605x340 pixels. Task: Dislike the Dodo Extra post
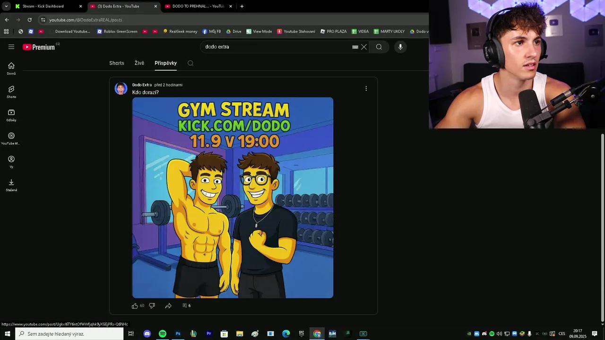pyautogui.click(x=152, y=306)
